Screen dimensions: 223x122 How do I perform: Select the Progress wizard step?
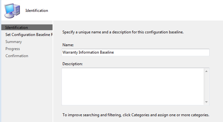[x=13, y=49]
